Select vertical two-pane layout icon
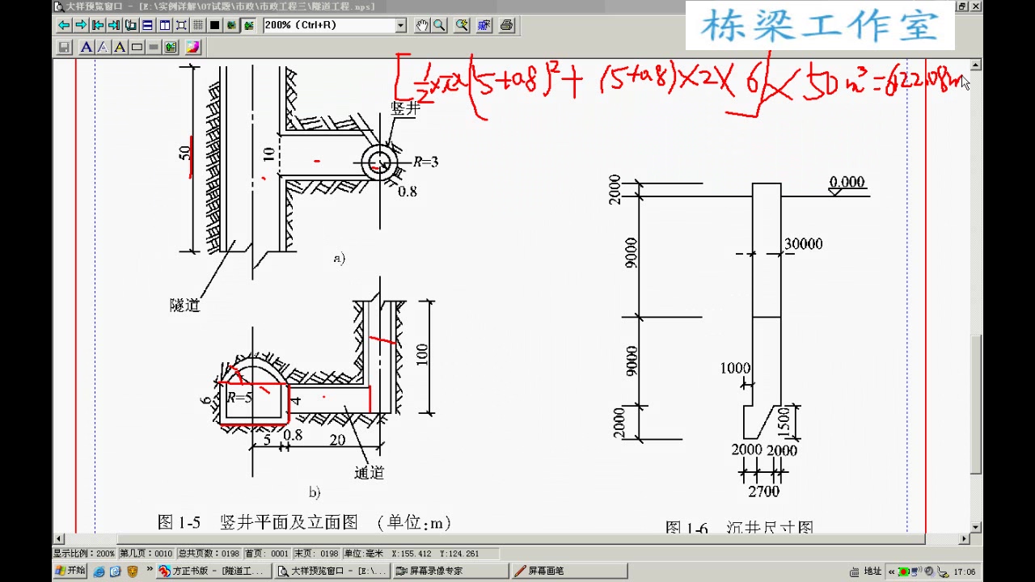 [x=165, y=25]
